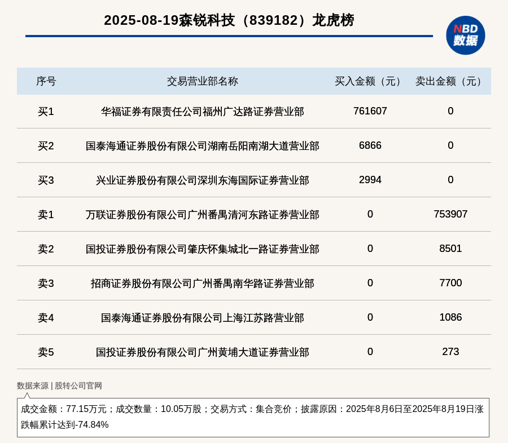Click the NBD数据 logo badge
This screenshot has height=443, width=508.
click(x=466, y=36)
